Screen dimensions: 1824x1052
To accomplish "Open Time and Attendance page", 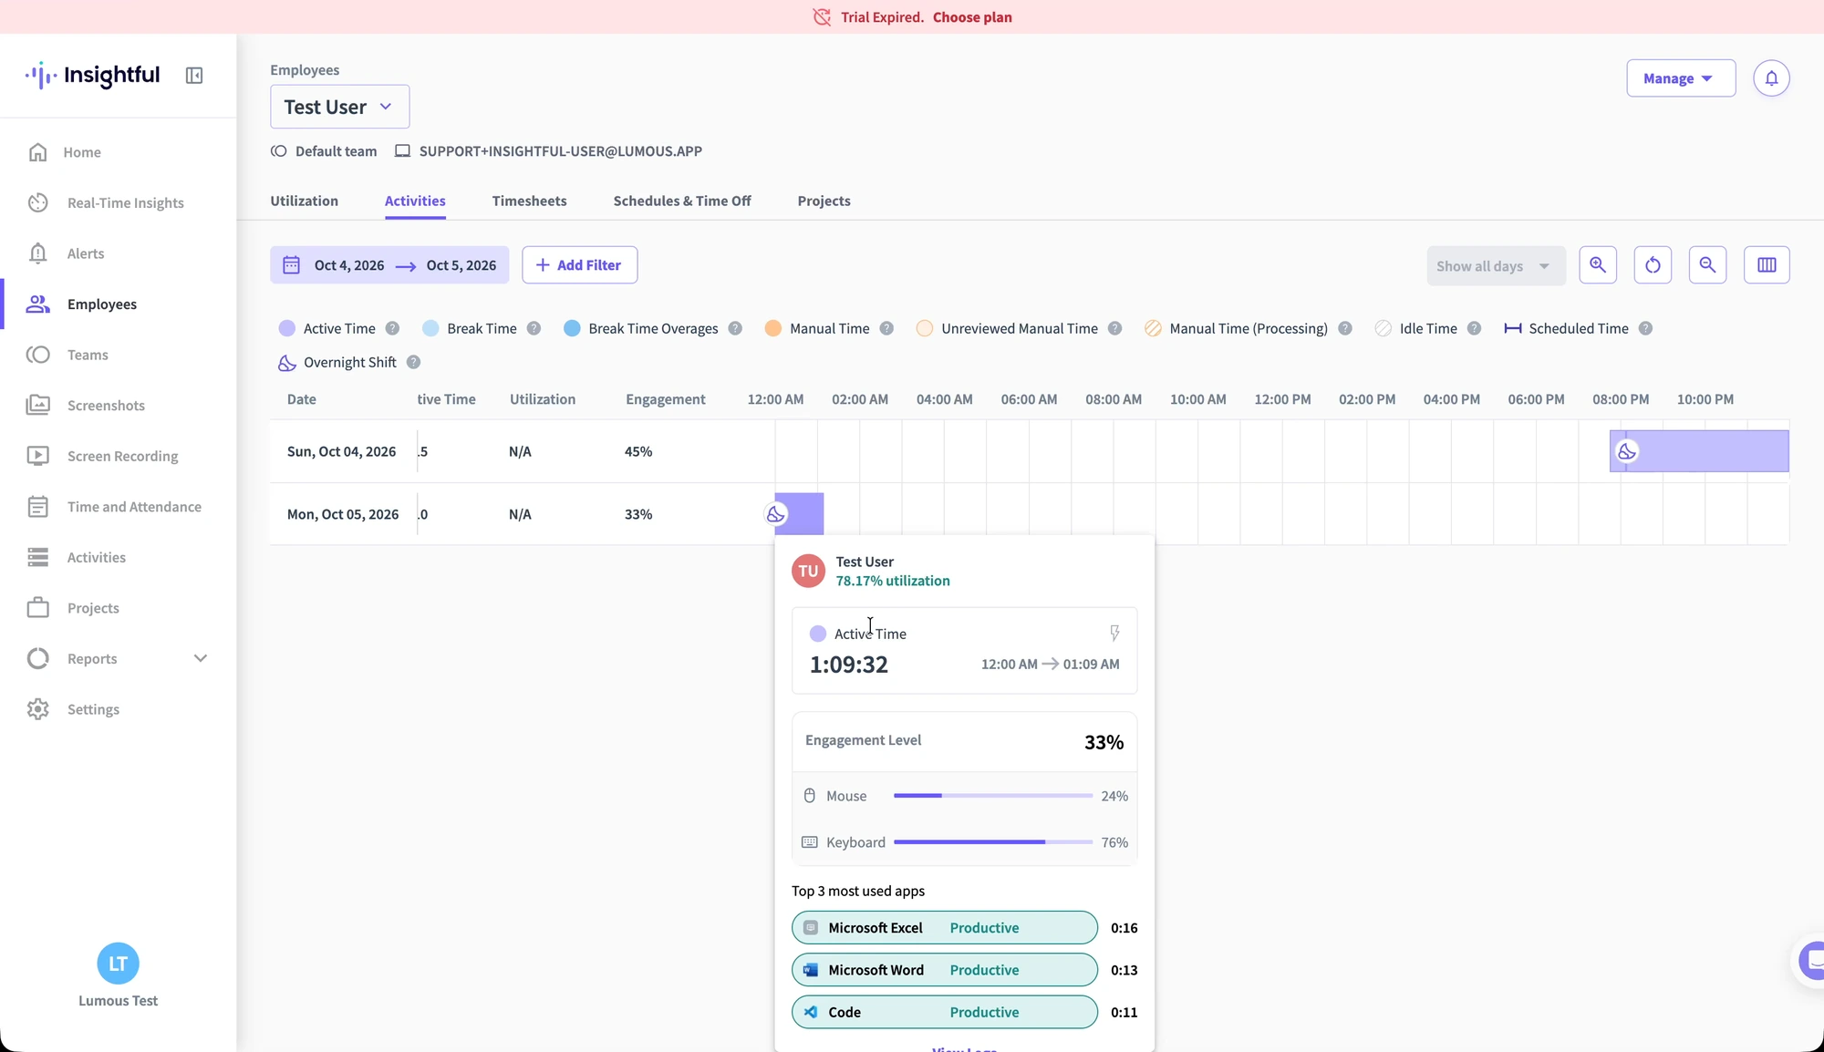I will coord(134,507).
